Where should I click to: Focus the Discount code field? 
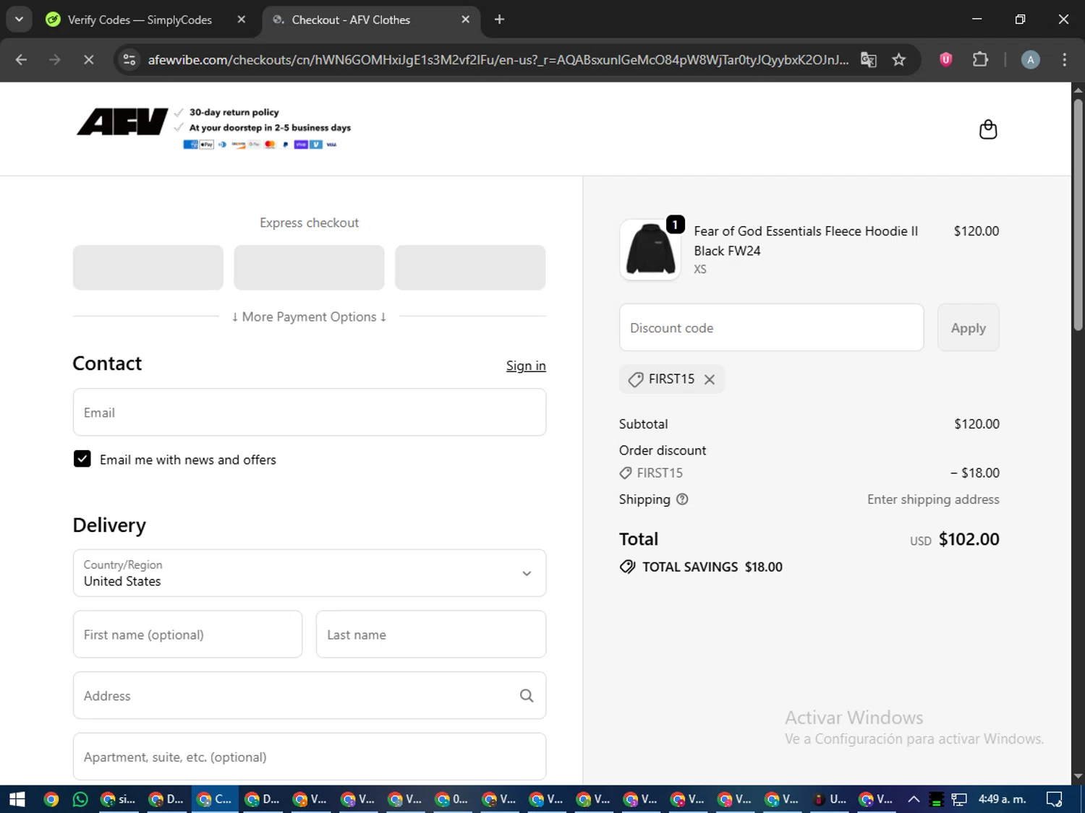tap(771, 327)
